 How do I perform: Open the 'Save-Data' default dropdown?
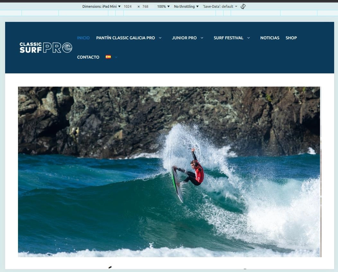220,6
